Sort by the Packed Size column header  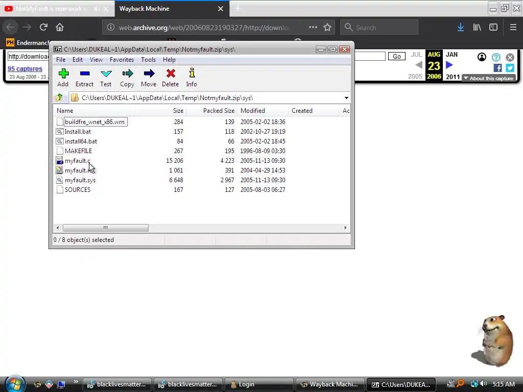coord(212,111)
